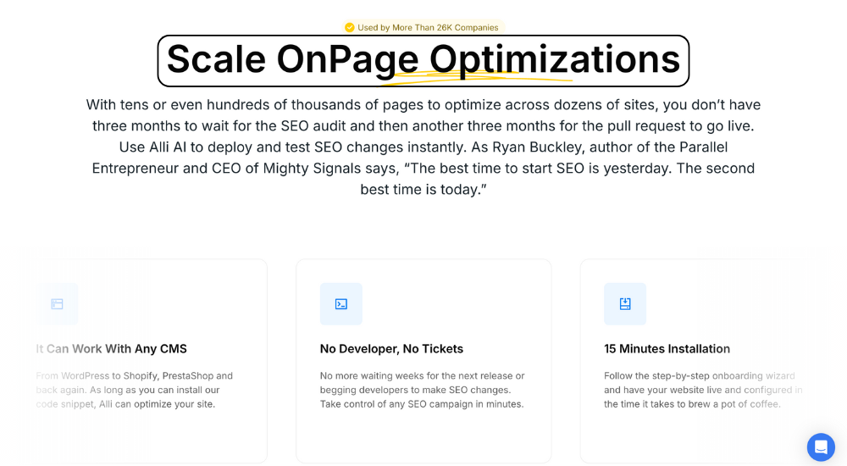Image resolution: width=847 pixels, height=466 pixels.
Task: Click the CMS browser window icon
Action: click(57, 304)
